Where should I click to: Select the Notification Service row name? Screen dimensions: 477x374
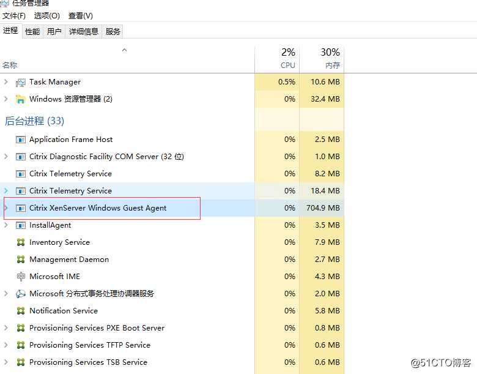pos(64,311)
